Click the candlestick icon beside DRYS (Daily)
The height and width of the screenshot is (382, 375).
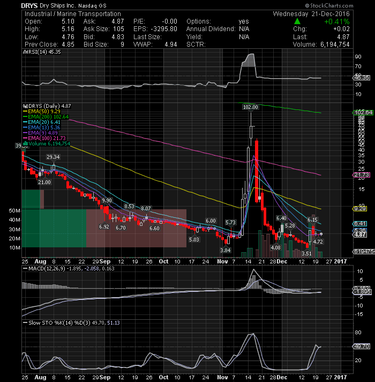tap(25, 106)
